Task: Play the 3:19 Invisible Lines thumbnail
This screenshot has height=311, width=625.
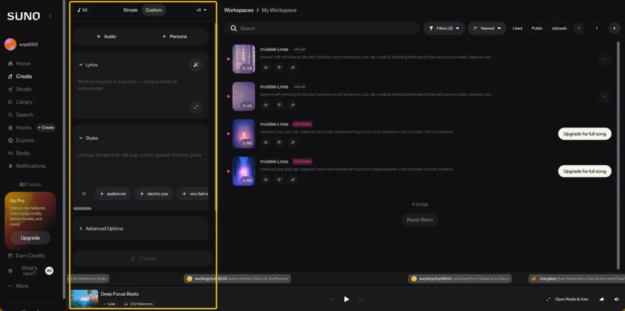Action: pos(244,96)
